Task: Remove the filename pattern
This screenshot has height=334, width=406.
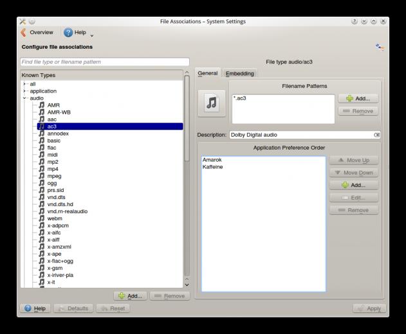Action: click(358, 111)
